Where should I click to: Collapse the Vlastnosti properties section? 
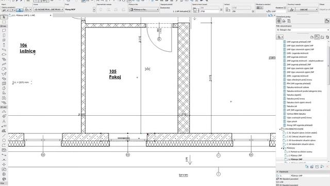(x=277, y=172)
